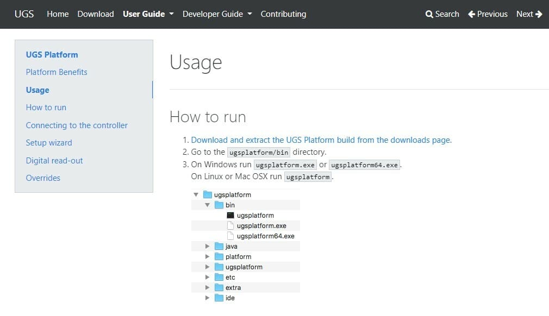Click the platform folder icon
This screenshot has height=316, width=549.
click(x=219, y=256)
